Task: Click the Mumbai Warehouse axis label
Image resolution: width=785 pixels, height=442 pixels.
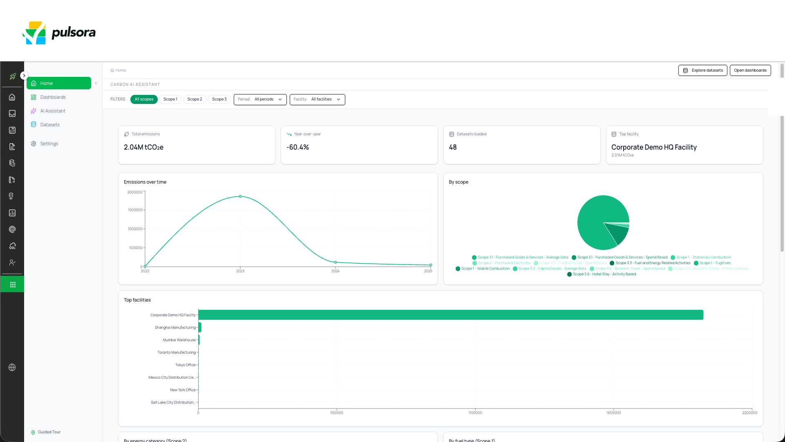Action: 179,340
